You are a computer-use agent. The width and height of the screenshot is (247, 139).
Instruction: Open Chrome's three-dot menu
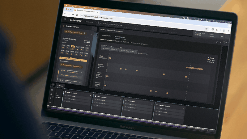pos(228,31)
